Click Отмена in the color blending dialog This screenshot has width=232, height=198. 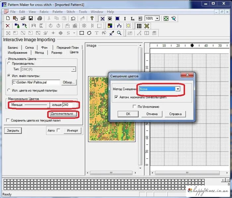[x=152, y=114]
